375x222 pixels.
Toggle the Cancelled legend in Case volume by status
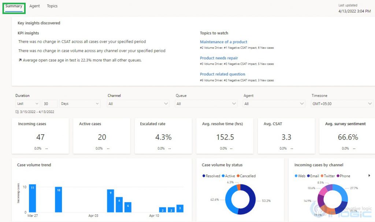tap(246, 176)
